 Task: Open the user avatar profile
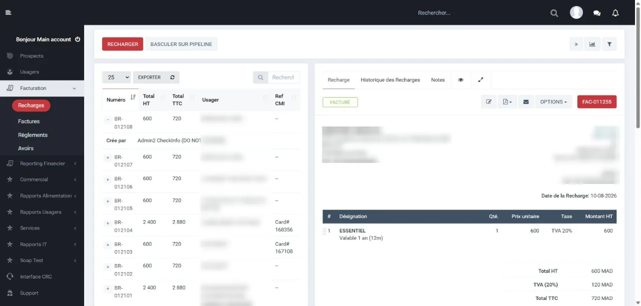click(576, 12)
